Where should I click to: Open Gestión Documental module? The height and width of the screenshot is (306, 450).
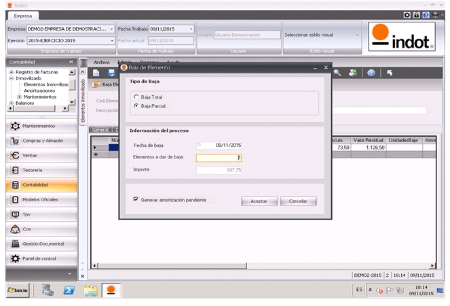point(43,243)
